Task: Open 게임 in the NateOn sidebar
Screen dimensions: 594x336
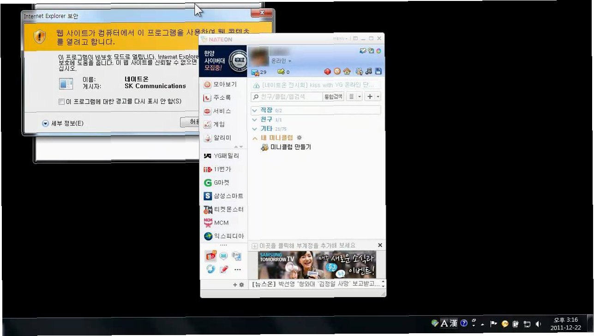Action: (215, 124)
